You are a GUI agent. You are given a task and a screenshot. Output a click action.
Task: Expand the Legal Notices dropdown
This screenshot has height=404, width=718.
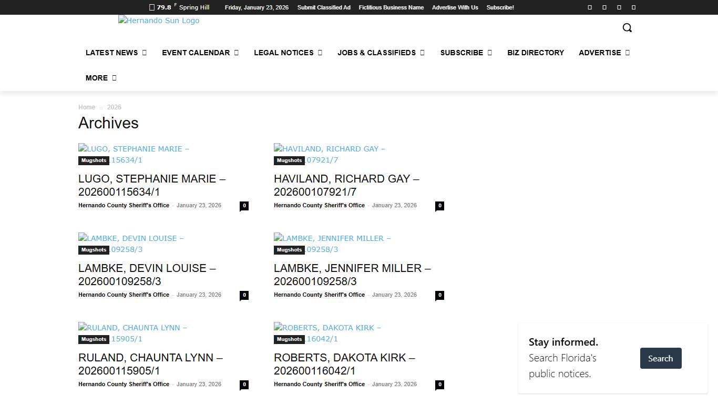coord(288,53)
